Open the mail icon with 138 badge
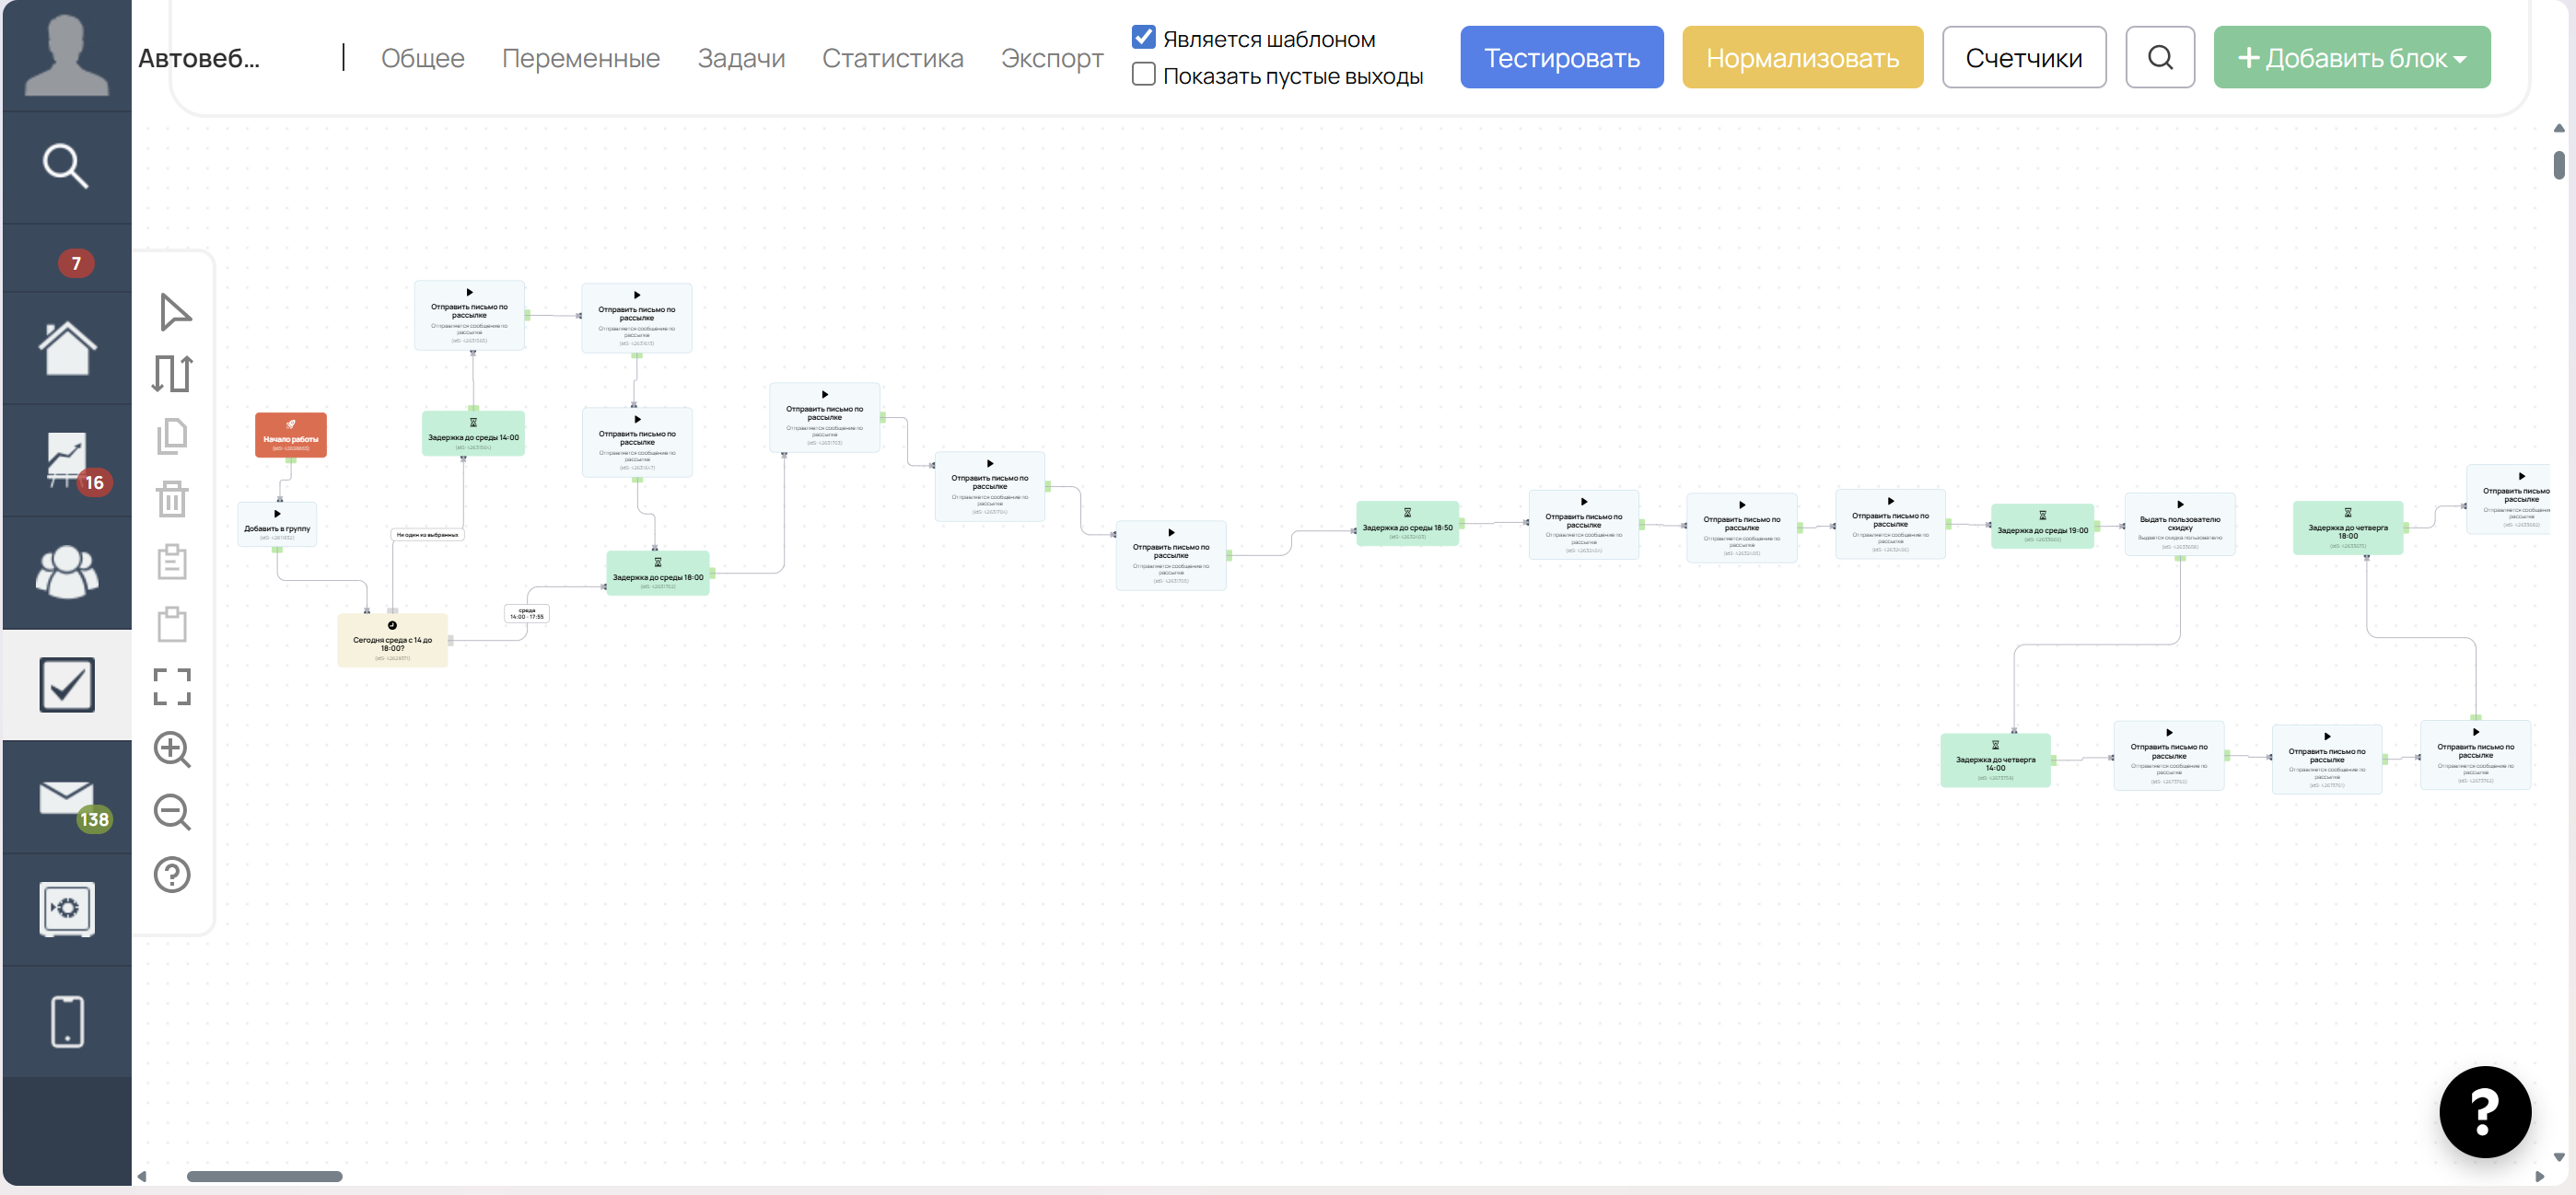The image size is (2576, 1195). [x=68, y=798]
